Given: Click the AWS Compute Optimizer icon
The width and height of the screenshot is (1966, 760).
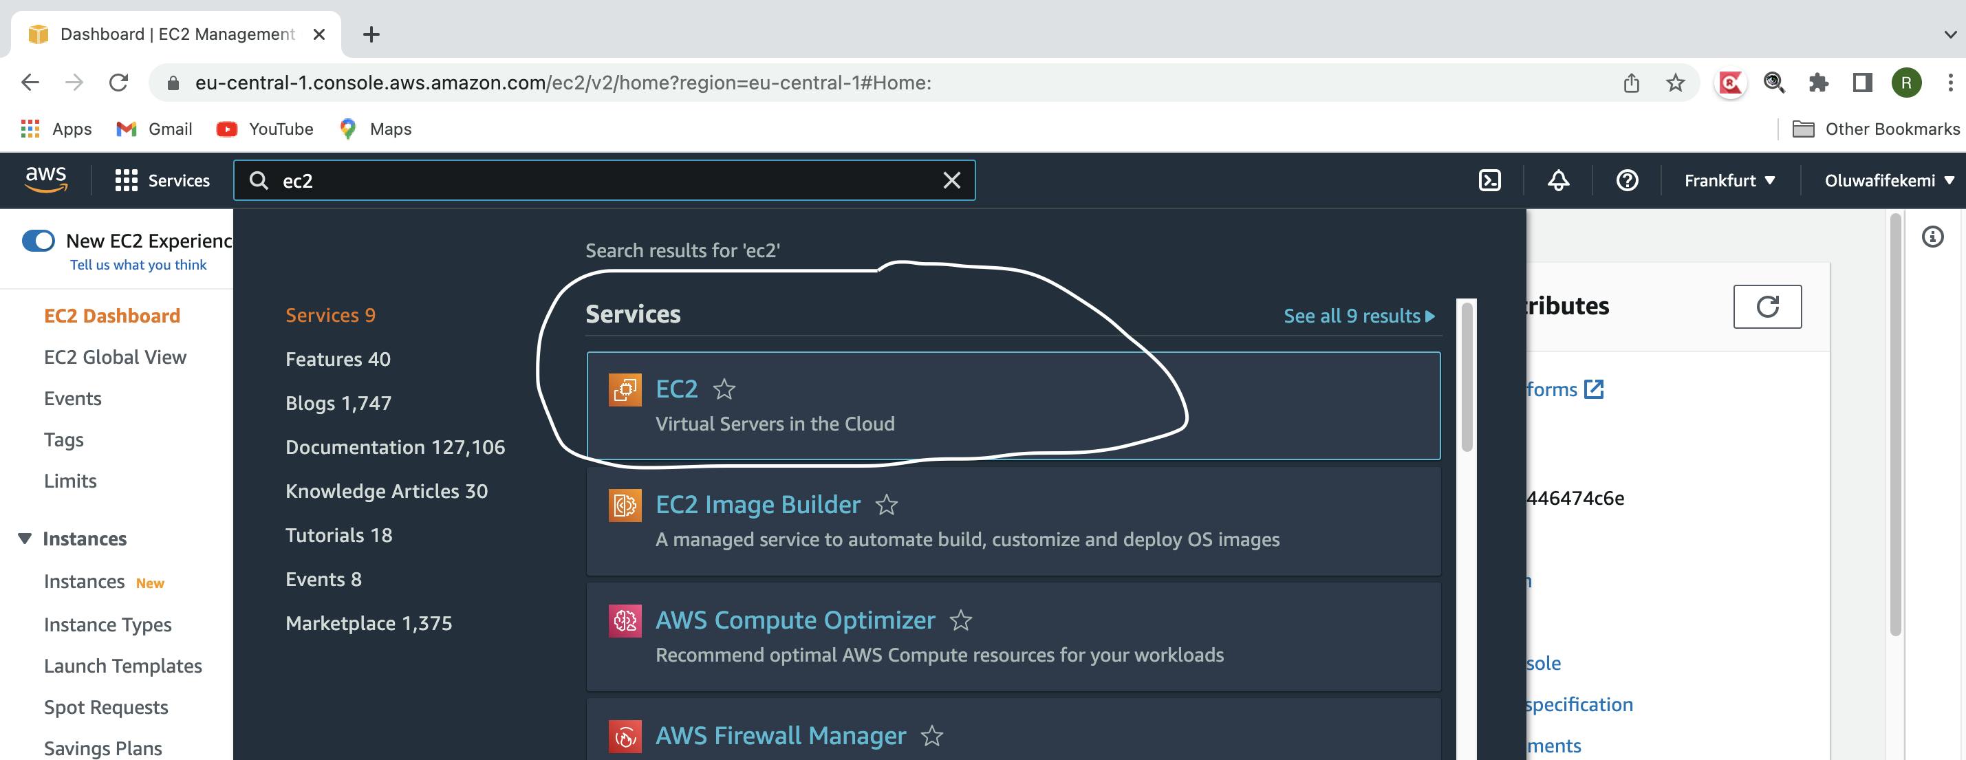Looking at the screenshot, I should coord(623,618).
